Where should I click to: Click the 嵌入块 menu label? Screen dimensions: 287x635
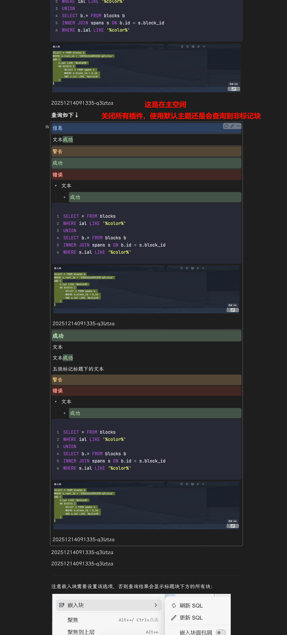point(76,605)
